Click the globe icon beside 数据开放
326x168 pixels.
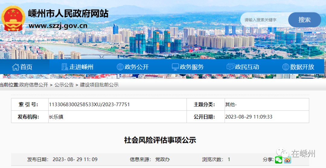[x=286, y=67]
